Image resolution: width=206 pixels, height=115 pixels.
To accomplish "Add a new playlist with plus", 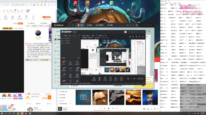I will click(71, 101).
